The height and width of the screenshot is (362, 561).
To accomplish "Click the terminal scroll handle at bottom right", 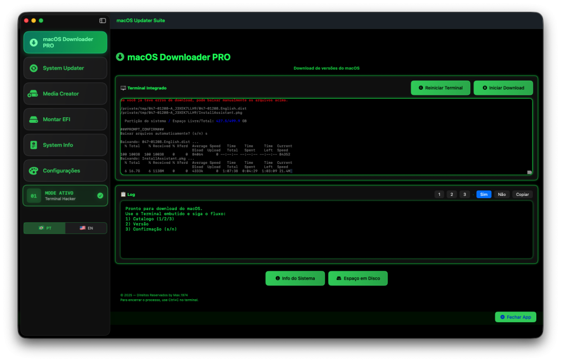I will (529, 173).
